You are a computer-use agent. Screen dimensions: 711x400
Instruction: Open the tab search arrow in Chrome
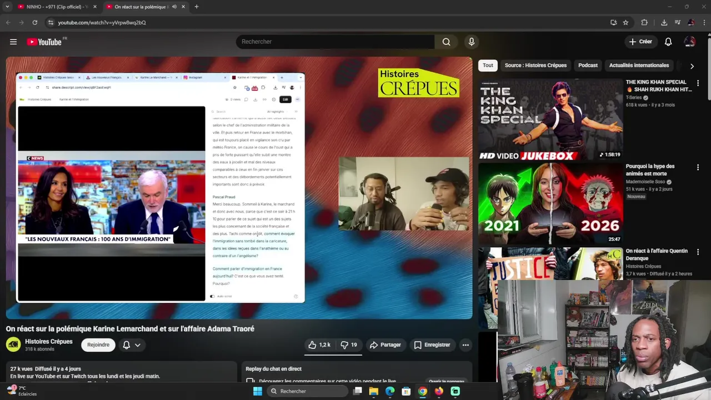click(x=8, y=7)
